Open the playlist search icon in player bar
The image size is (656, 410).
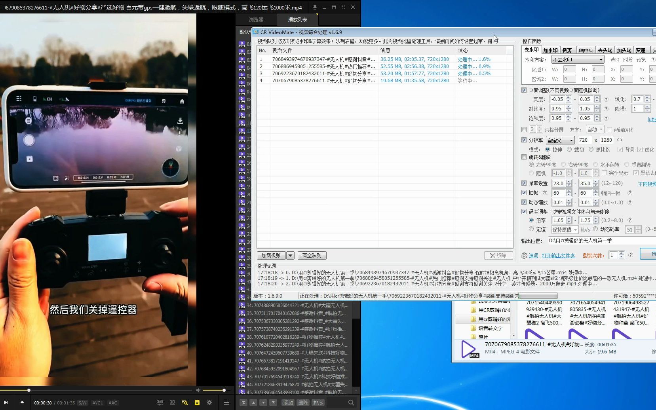(184, 402)
